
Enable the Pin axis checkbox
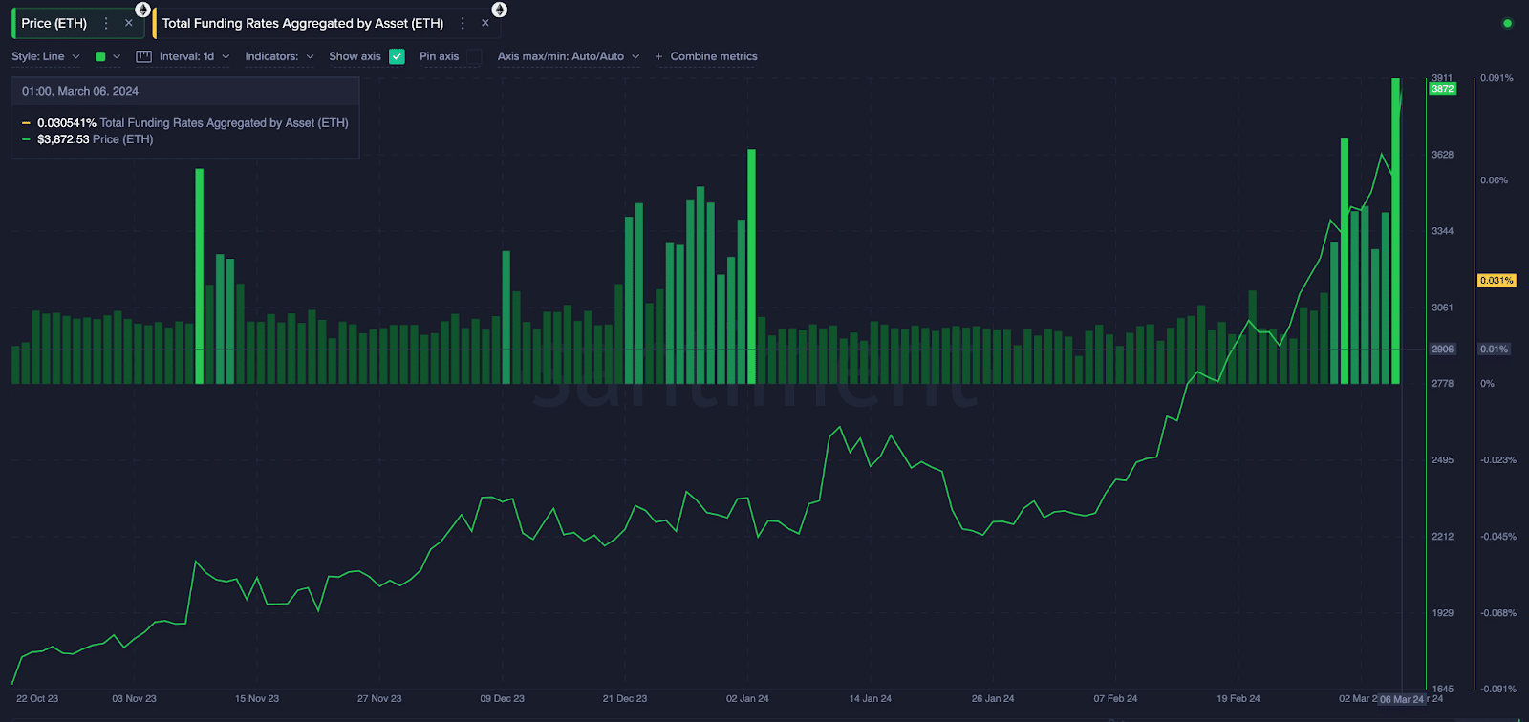click(x=474, y=56)
